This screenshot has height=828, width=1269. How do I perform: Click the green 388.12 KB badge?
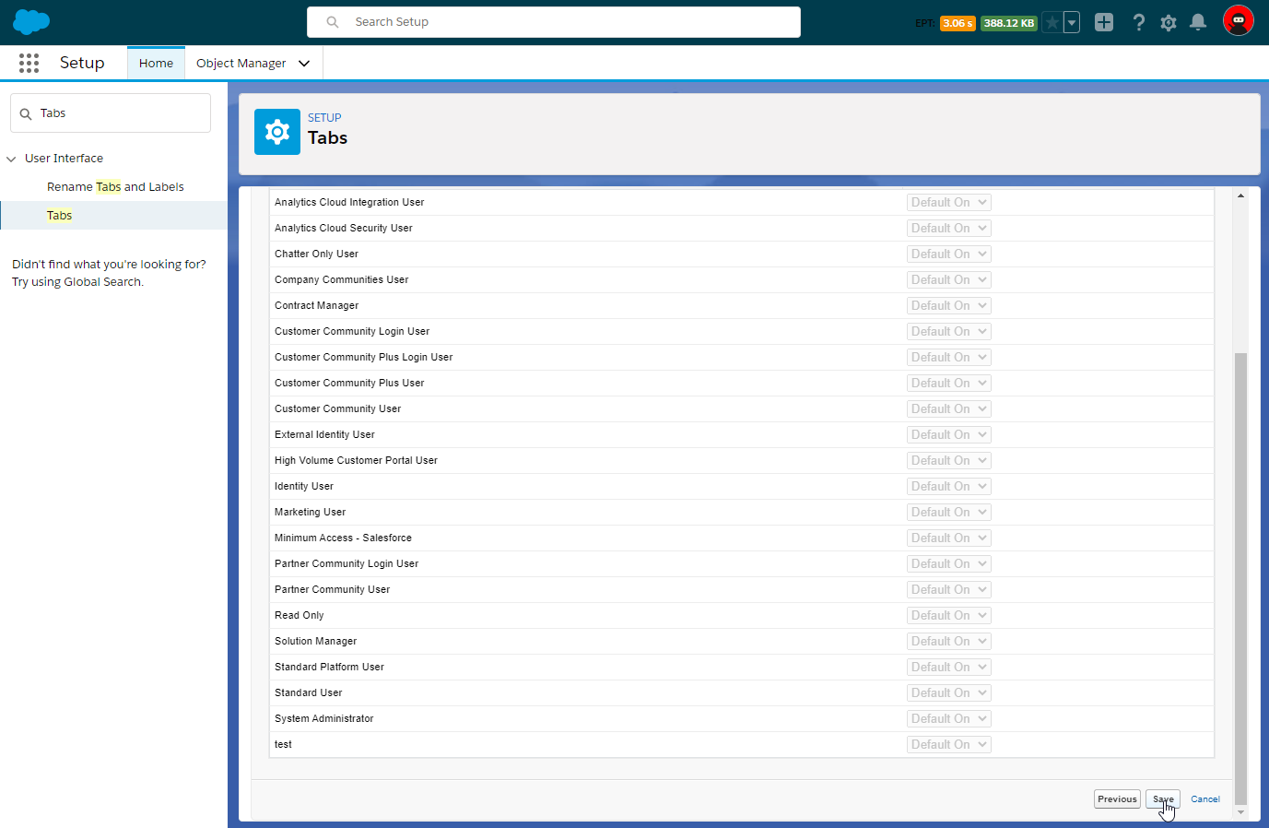tap(1008, 23)
